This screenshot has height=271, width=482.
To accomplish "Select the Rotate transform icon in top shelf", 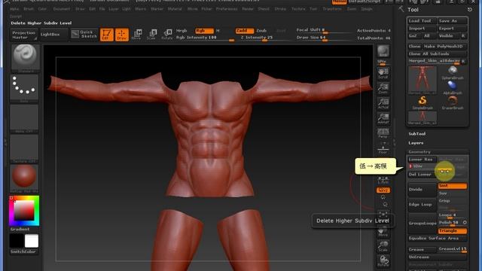I will pos(167,35).
